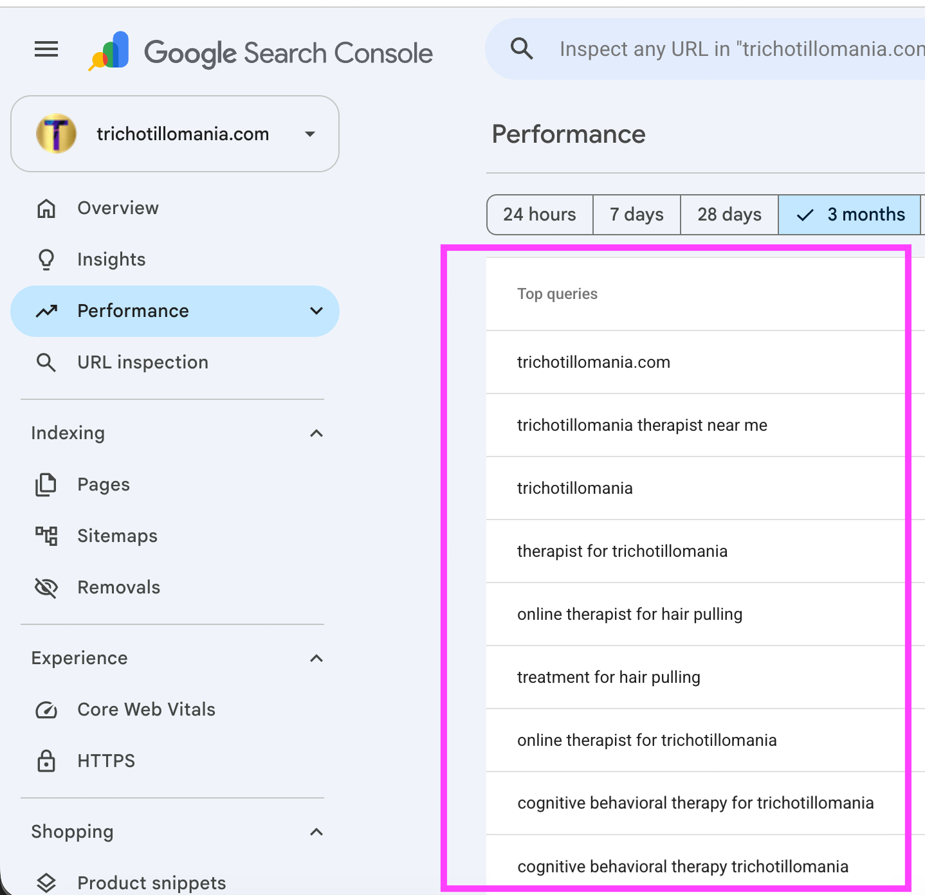Image resolution: width=925 pixels, height=895 pixels.
Task: Click the URL inspection magnifier icon
Action: pos(46,363)
